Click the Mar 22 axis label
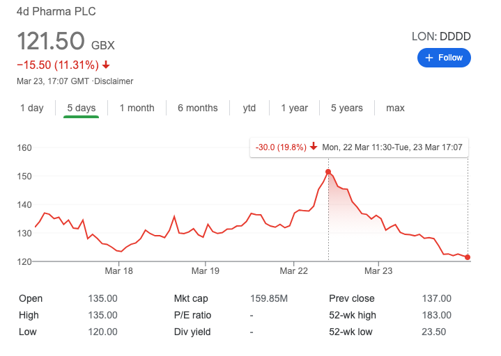501x356 pixels. 293,271
